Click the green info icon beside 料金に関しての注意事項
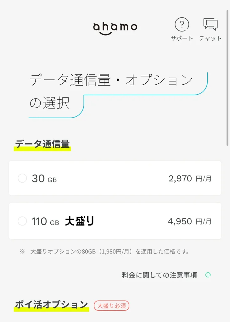This screenshot has height=322, width=230. coord(208,275)
